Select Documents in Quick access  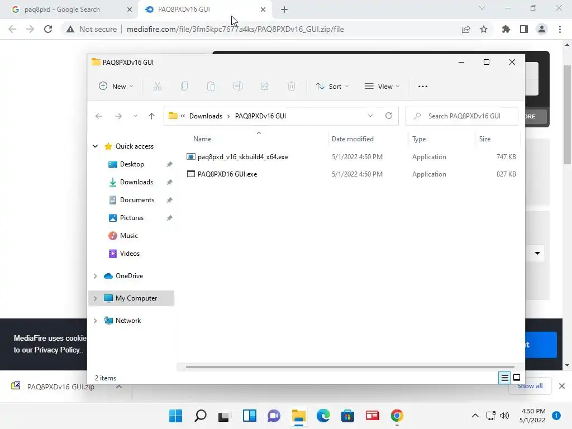coord(137,200)
